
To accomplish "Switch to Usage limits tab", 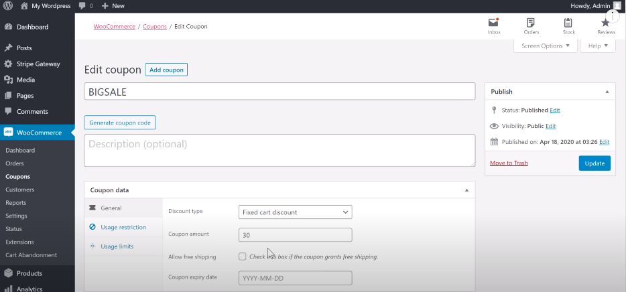I will click(117, 246).
